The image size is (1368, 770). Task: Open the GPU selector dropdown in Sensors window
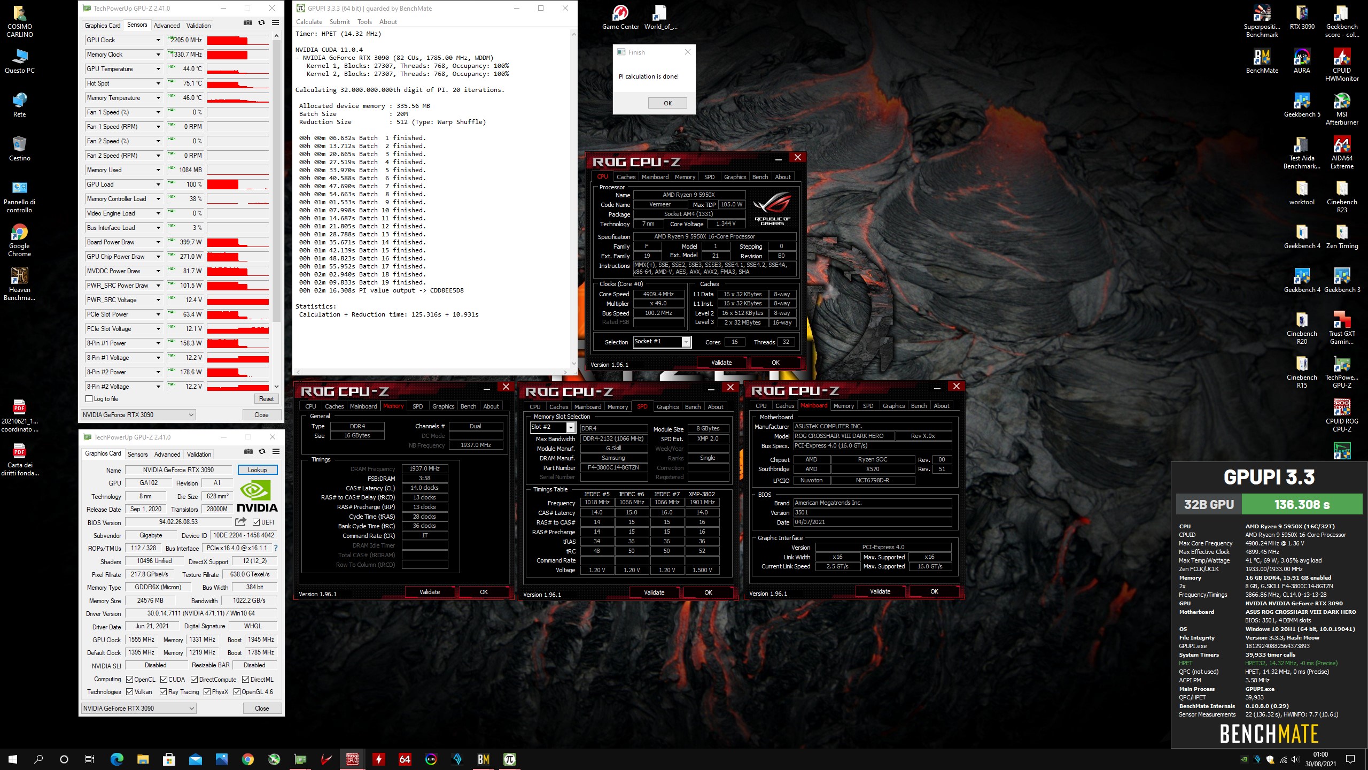click(138, 414)
